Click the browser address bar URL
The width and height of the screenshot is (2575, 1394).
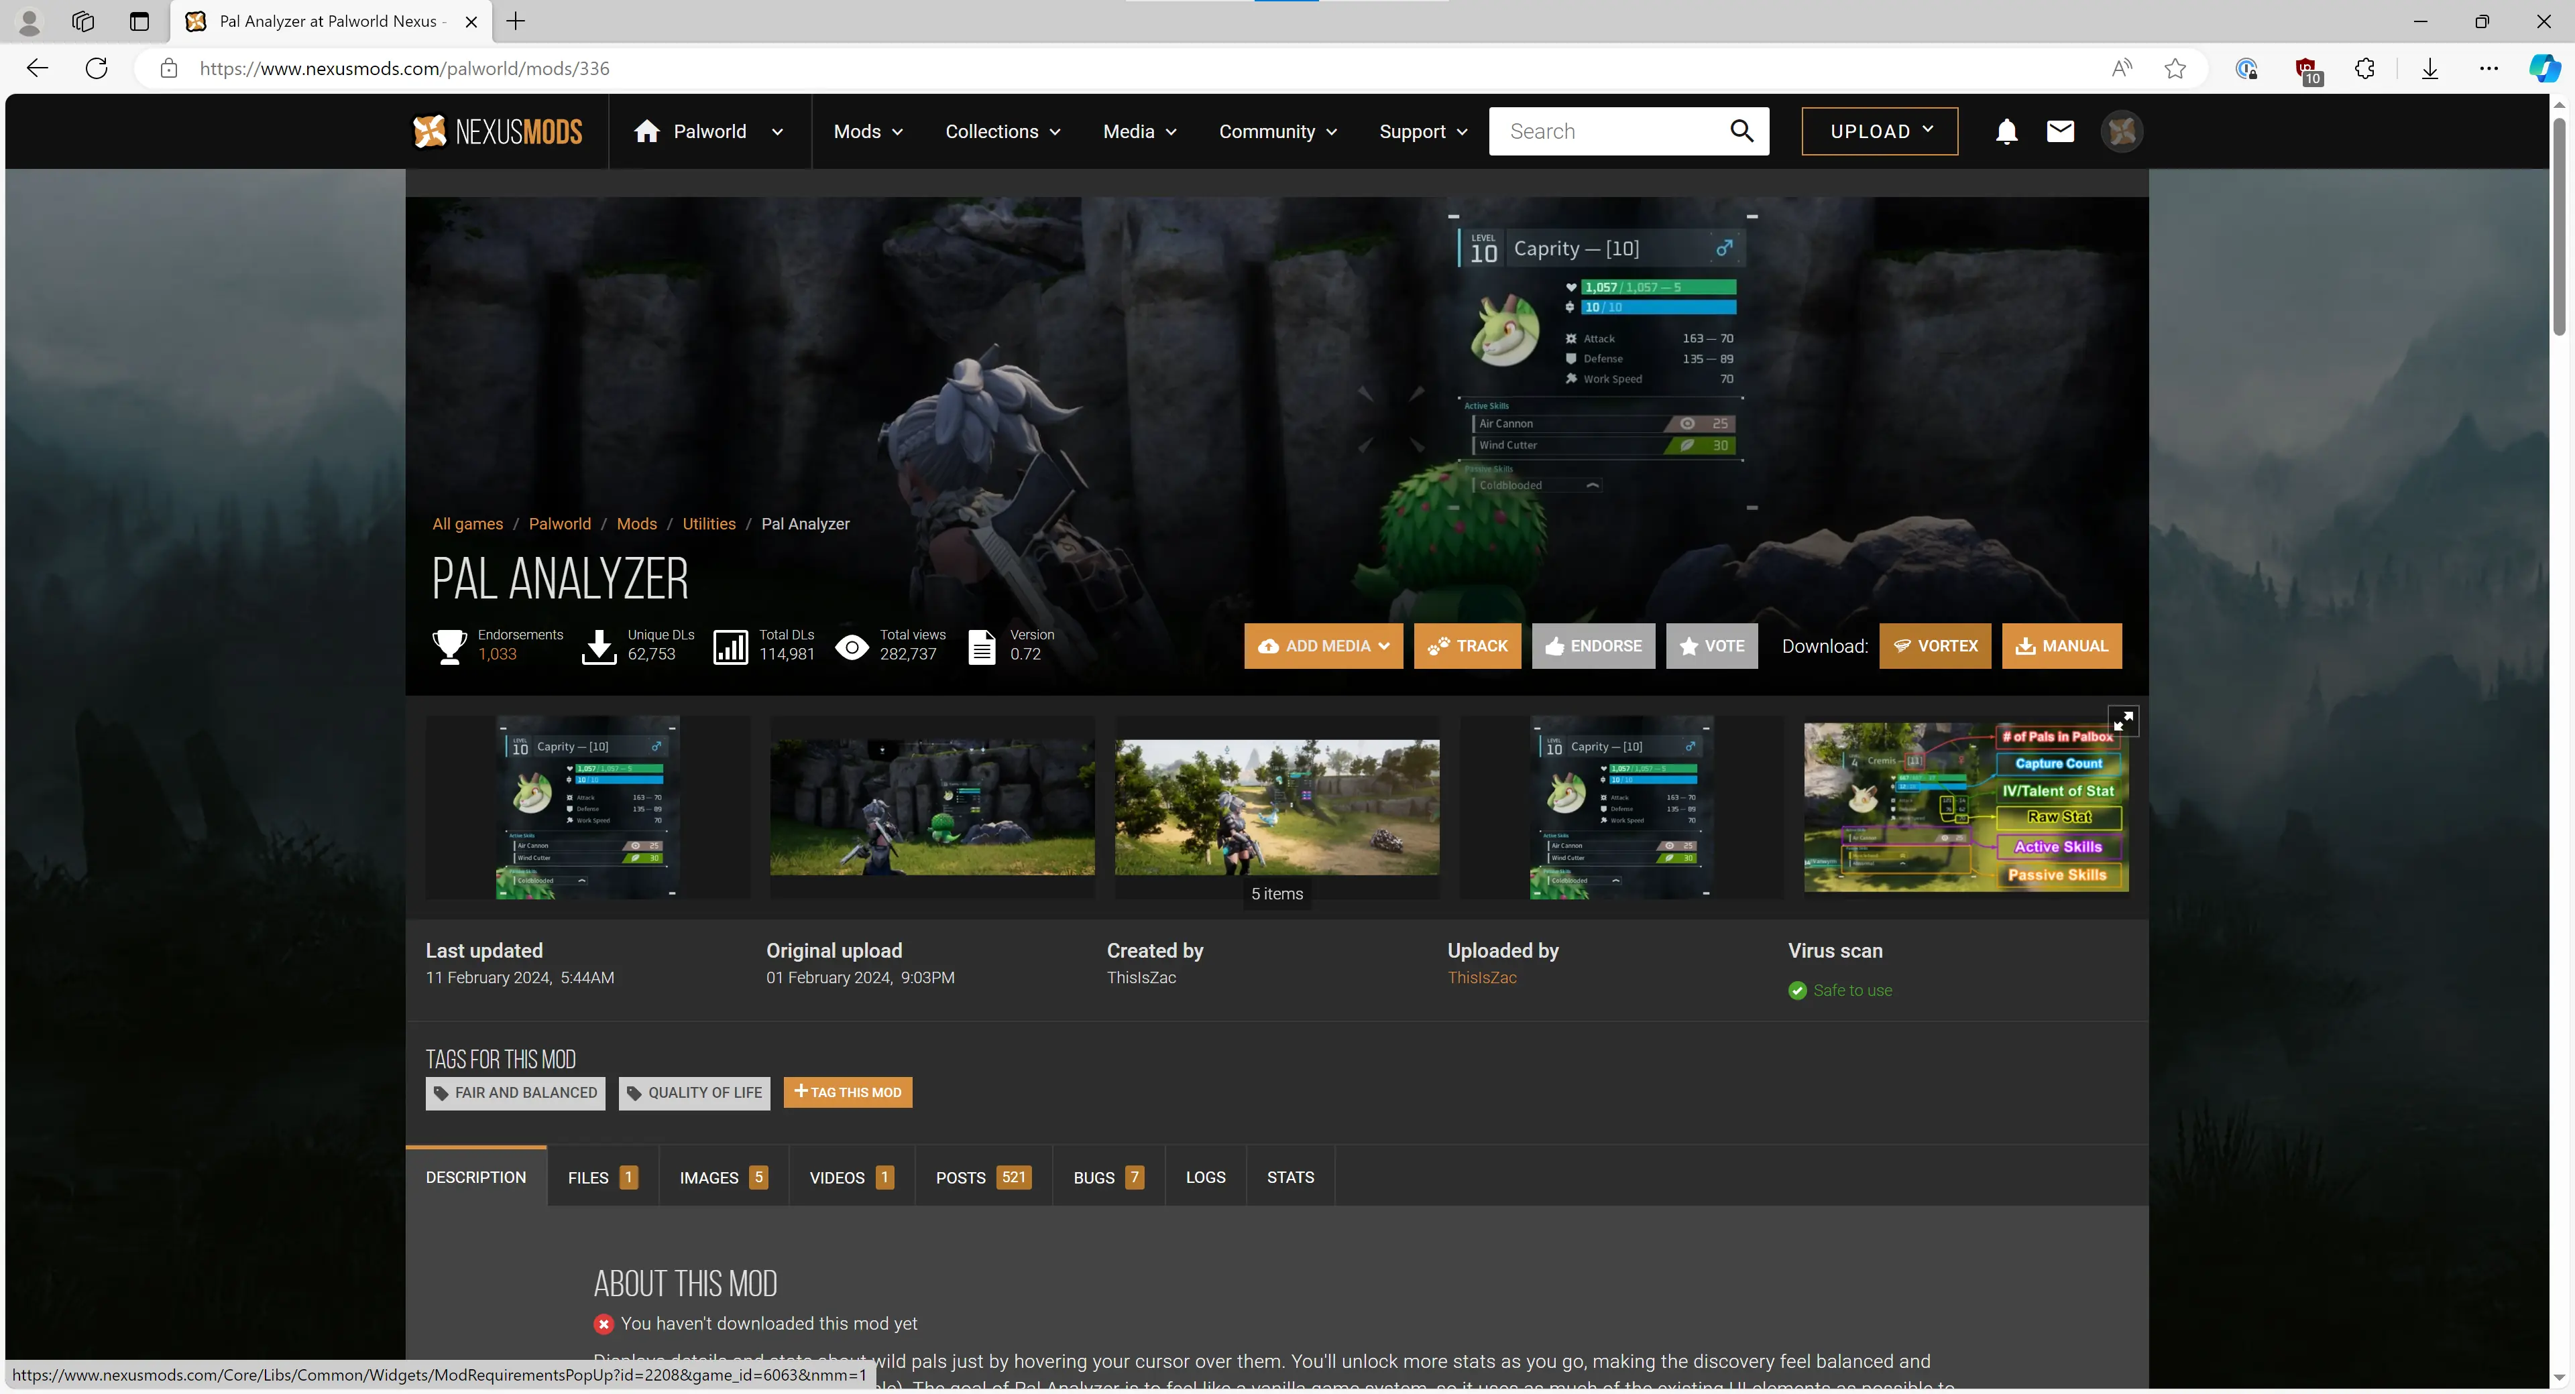(405, 68)
